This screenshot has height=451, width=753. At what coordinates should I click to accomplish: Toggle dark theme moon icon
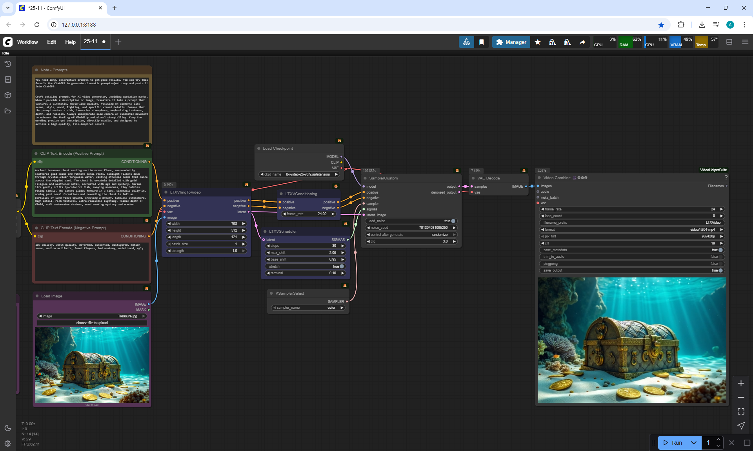(8, 428)
